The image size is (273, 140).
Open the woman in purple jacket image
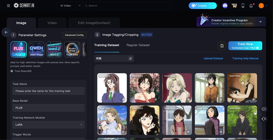pyautogui.click(x=210, y=120)
